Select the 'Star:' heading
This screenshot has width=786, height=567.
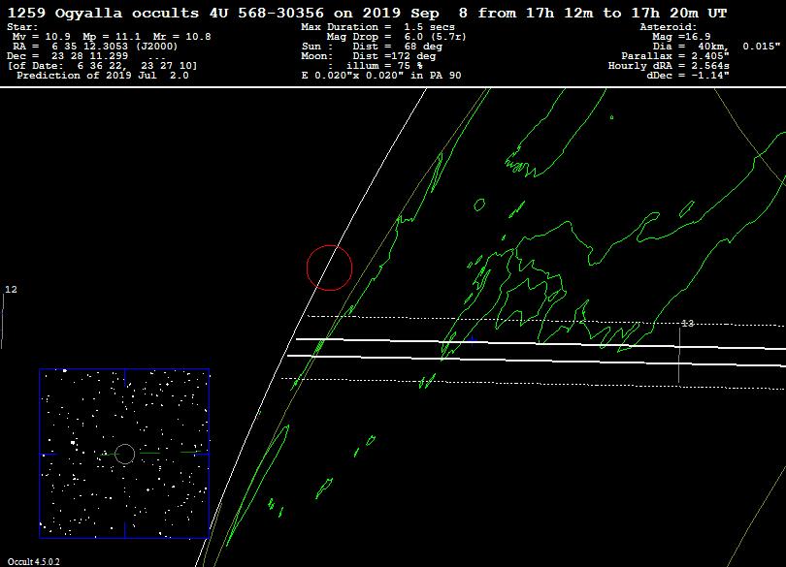tap(22, 27)
